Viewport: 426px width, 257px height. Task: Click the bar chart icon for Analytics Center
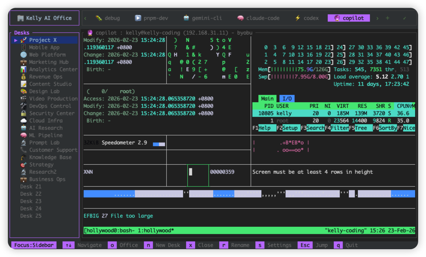click(23, 69)
